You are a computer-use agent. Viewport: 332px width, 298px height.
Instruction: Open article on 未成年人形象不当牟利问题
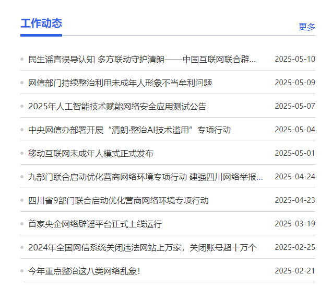(120, 83)
